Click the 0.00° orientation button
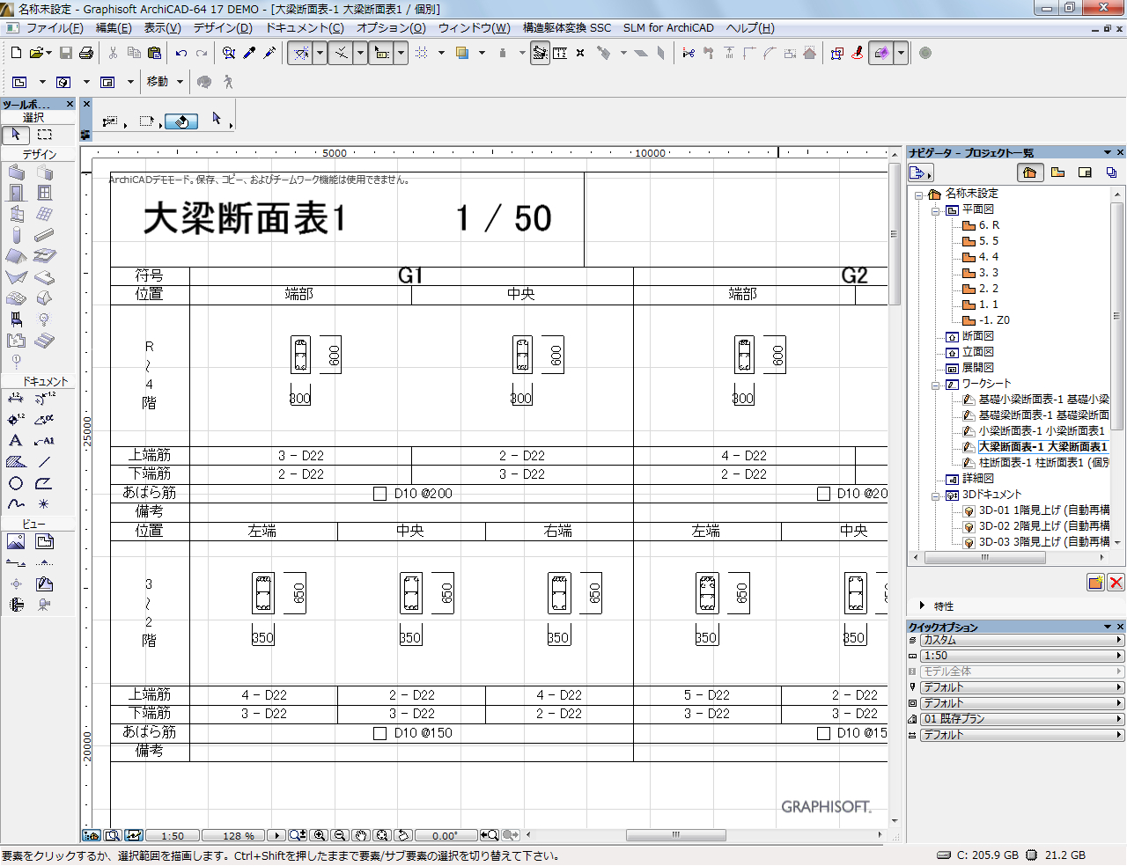 point(445,836)
